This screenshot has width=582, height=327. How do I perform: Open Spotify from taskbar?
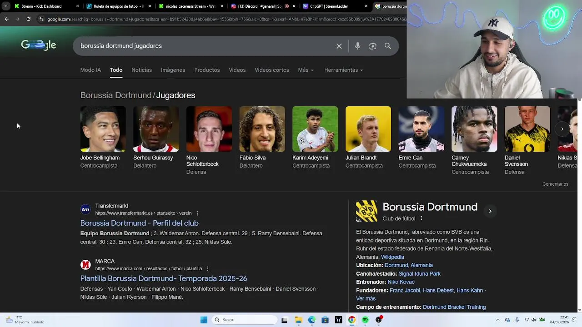click(x=365, y=320)
